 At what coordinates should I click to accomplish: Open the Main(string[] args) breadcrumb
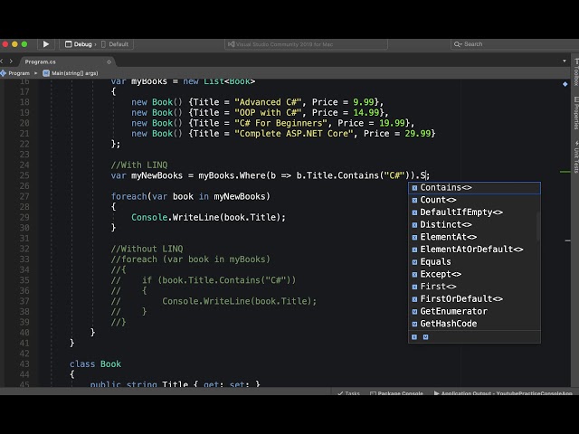click(x=71, y=73)
